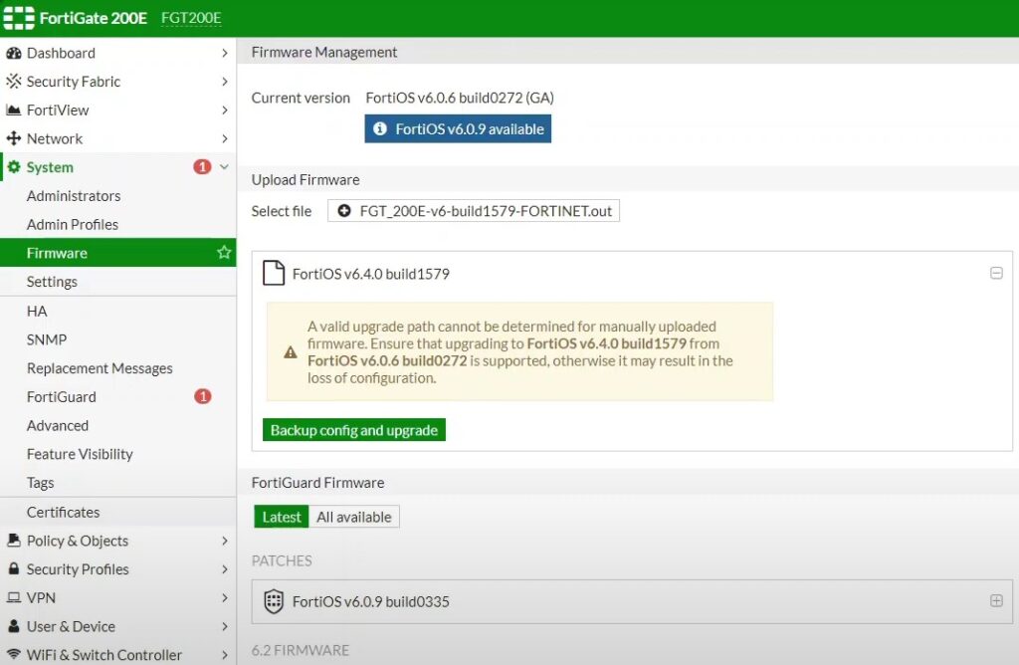1019x665 pixels.
Task: Click the Fortinet logo in the header
Action: click(x=19, y=18)
